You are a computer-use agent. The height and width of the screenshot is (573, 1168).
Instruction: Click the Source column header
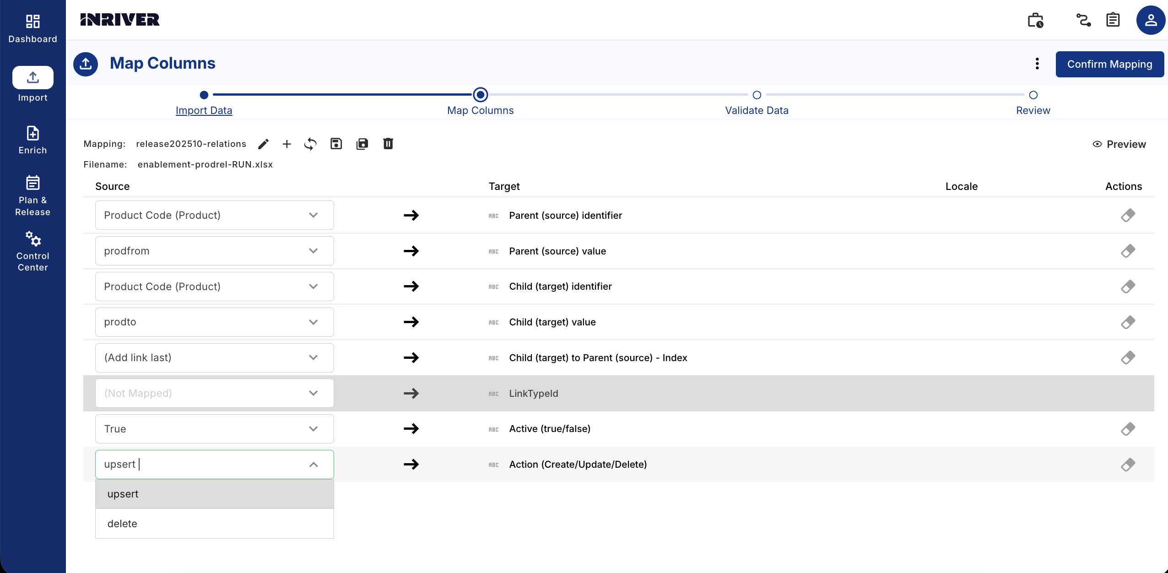(113, 186)
